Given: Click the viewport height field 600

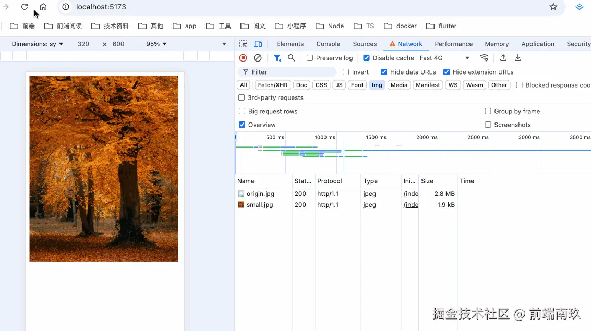Looking at the screenshot, I should [118, 44].
